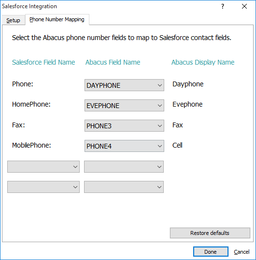Click the MobilePhone: field label

tap(31, 145)
